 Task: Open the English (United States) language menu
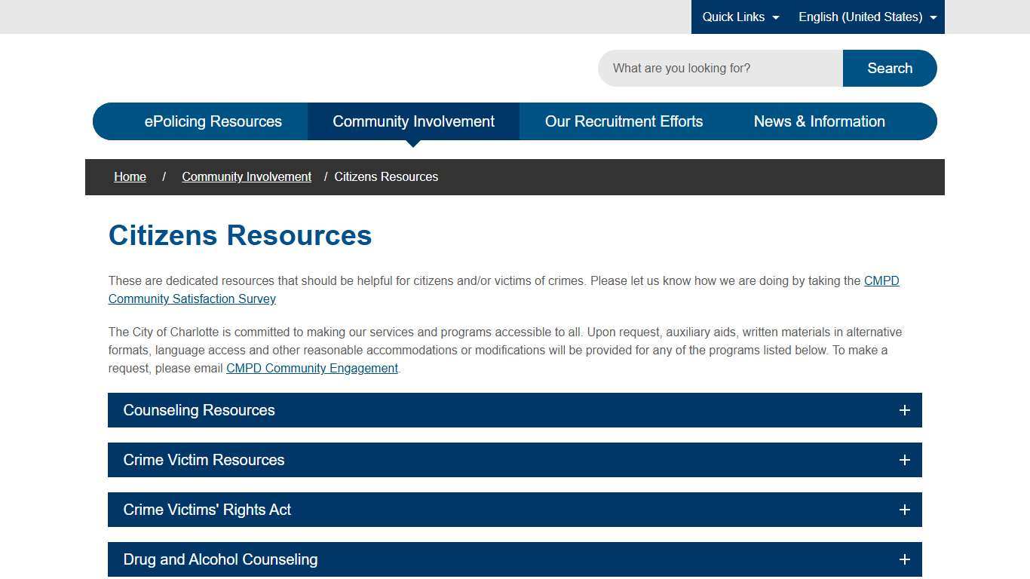click(x=860, y=17)
